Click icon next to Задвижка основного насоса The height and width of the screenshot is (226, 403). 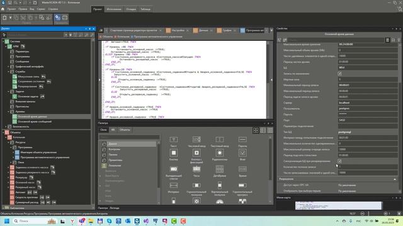pos(52,168)
